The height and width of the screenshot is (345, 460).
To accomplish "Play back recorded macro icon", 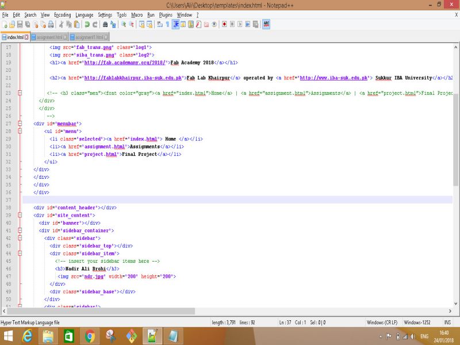I will tap(240, 24).
